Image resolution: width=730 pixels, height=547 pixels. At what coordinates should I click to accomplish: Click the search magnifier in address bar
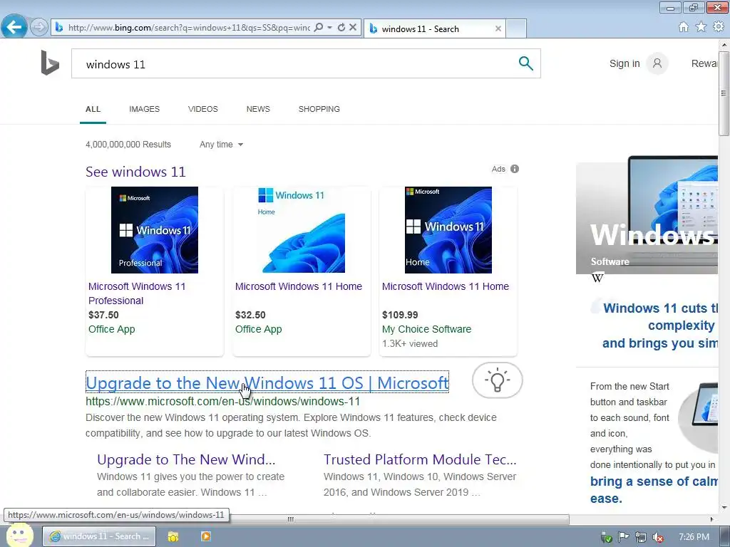point(319,28)
